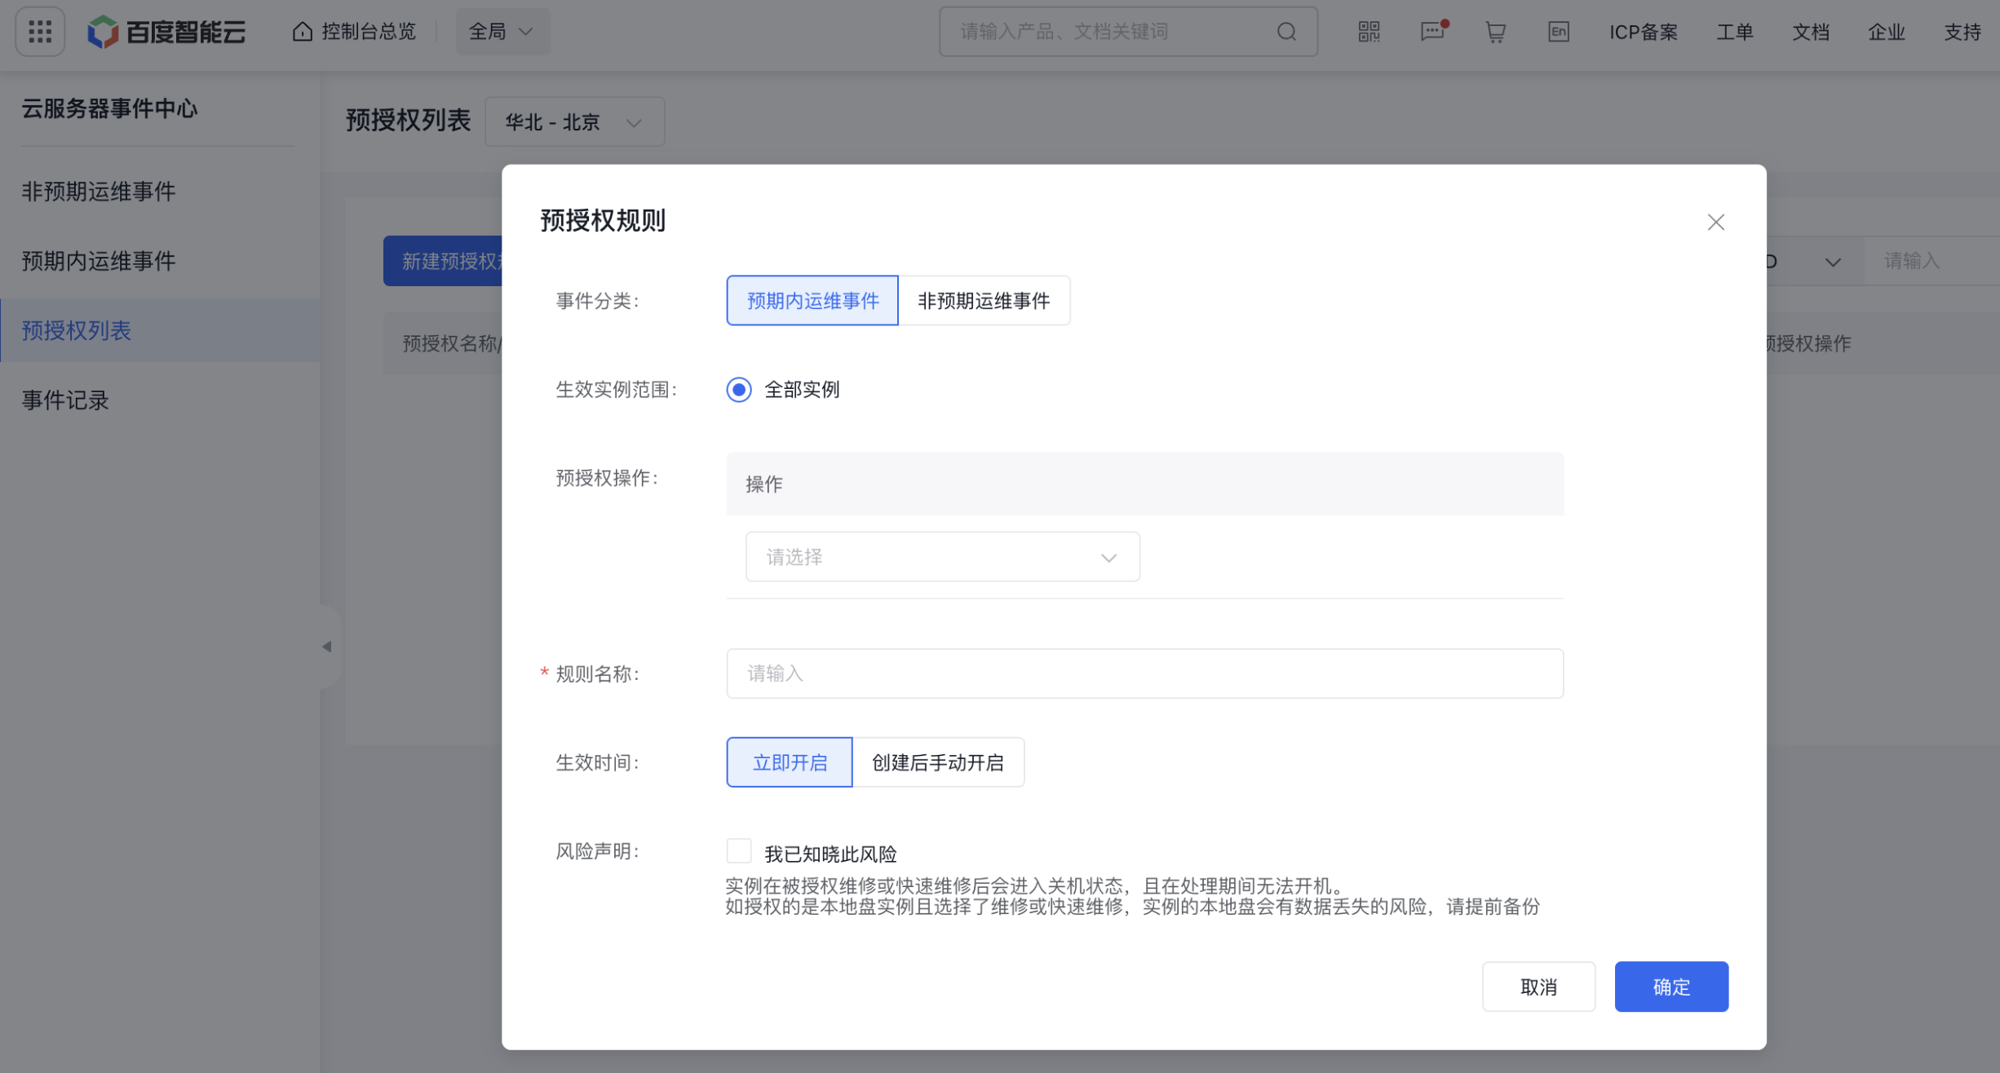2000x1073 pixels.
Task: Expand the filter dropdown behind the dialog
Action: pos(1832,262)
